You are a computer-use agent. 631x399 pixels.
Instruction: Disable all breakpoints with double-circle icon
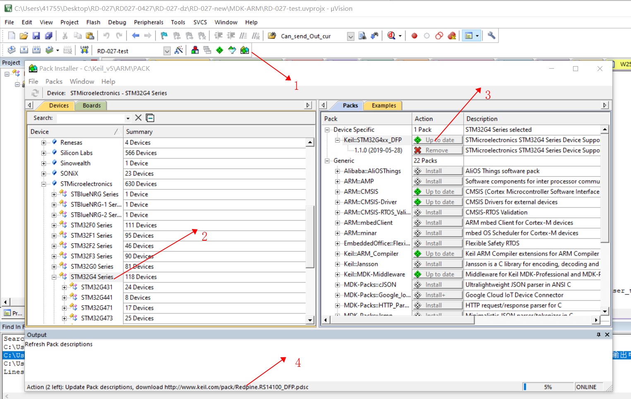[439, 36]
